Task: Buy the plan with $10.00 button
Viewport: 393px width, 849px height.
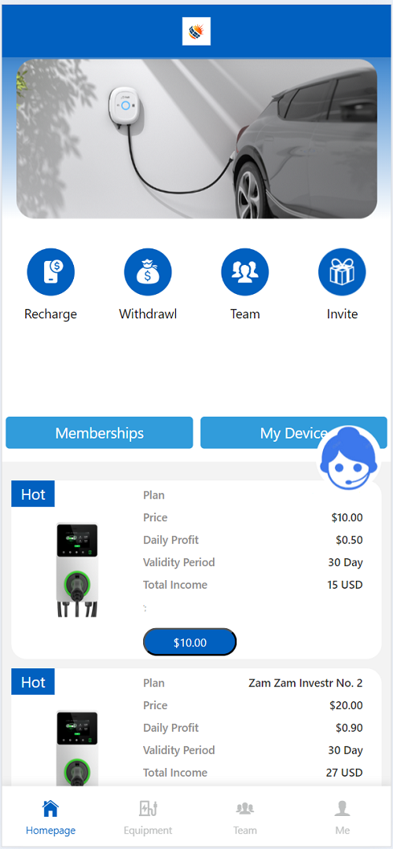Action: tap(190, 642)
